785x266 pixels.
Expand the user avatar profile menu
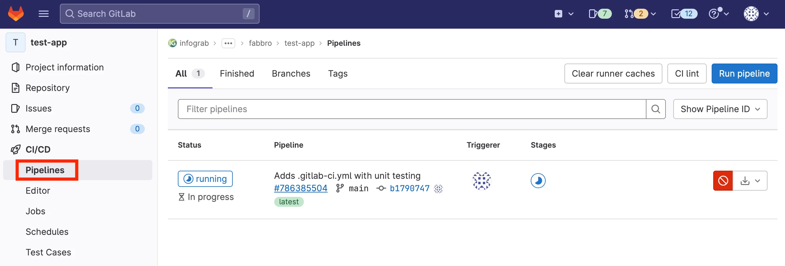(x=756, y=14)
